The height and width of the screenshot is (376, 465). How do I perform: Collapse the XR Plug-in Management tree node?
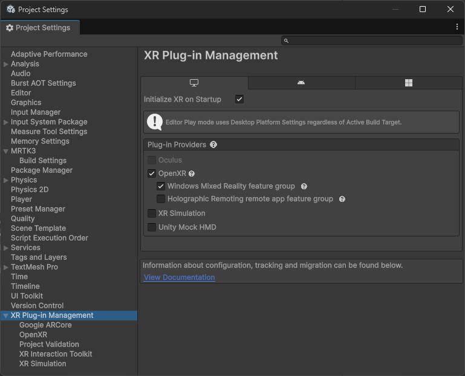click(x=6, y=316)
